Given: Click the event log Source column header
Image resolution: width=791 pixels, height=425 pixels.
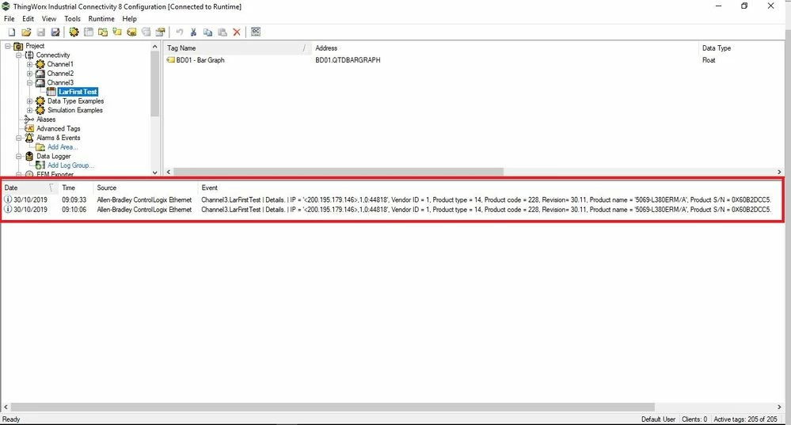Looking at the screenshot, I should click(x=146, y=188).
